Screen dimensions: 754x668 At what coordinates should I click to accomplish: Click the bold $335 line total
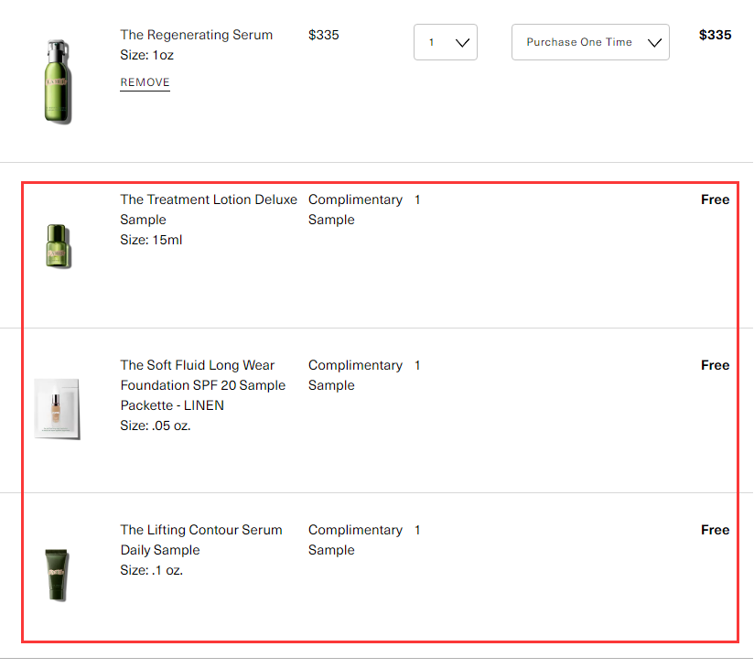[x=715, y=35]
